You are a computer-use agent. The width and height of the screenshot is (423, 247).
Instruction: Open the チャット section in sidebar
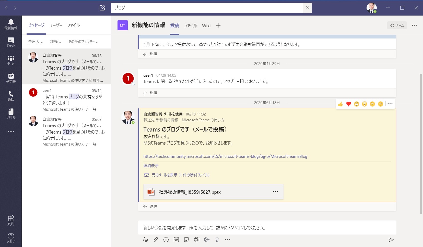[11, 42]
